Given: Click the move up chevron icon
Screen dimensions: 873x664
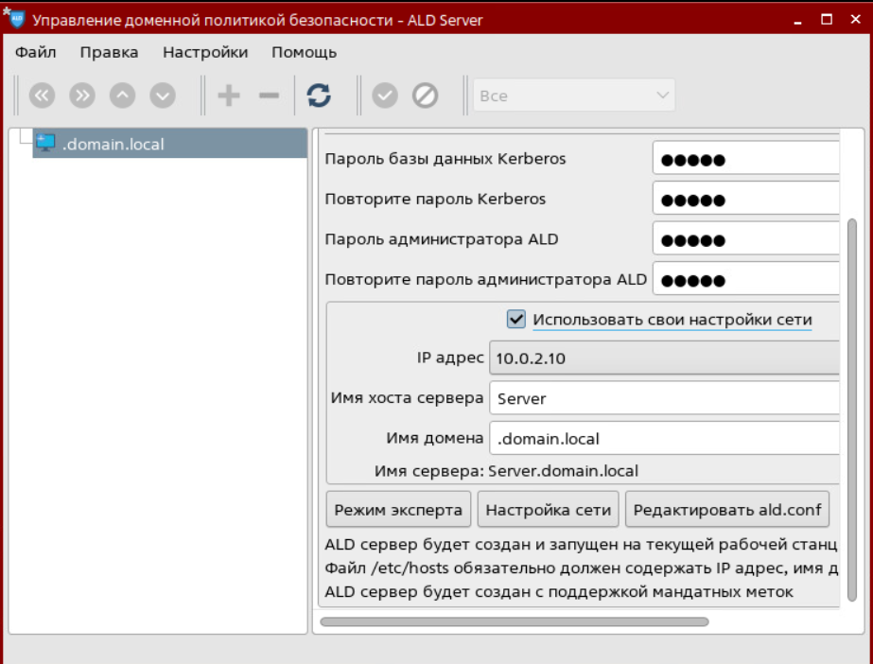Looking at the screenshot, I should click(123, 96).
